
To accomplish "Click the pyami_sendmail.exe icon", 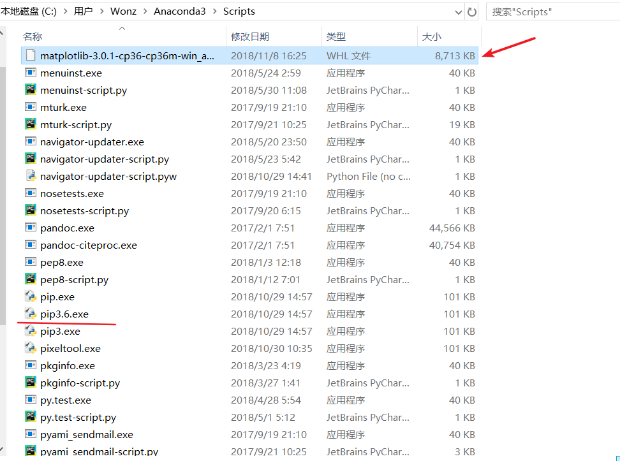I will (x=31, y=434).
